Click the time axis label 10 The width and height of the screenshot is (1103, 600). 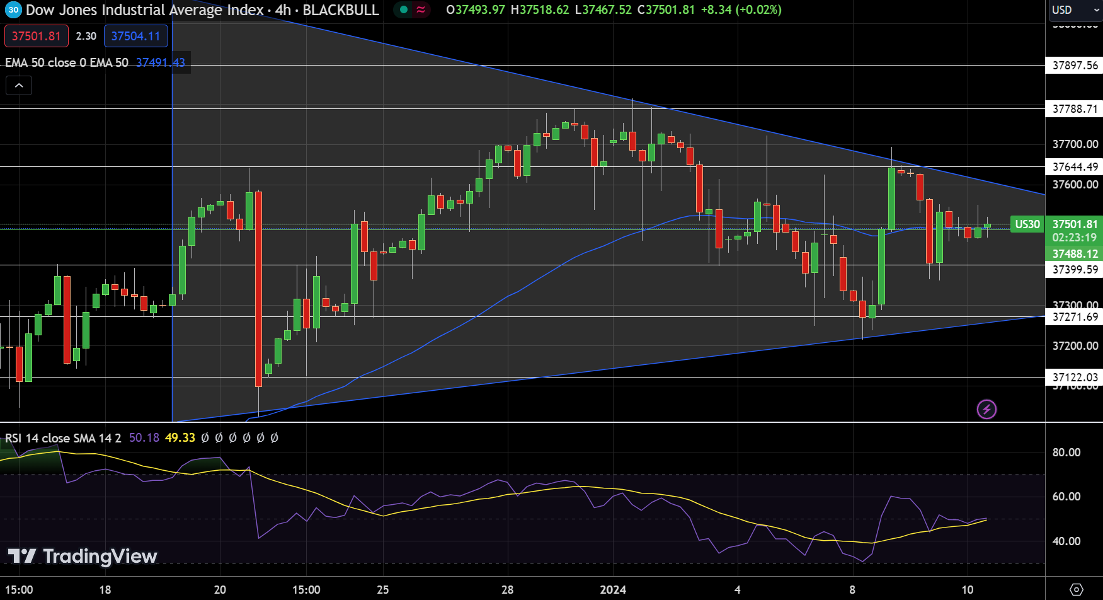[x=968, y=590]
